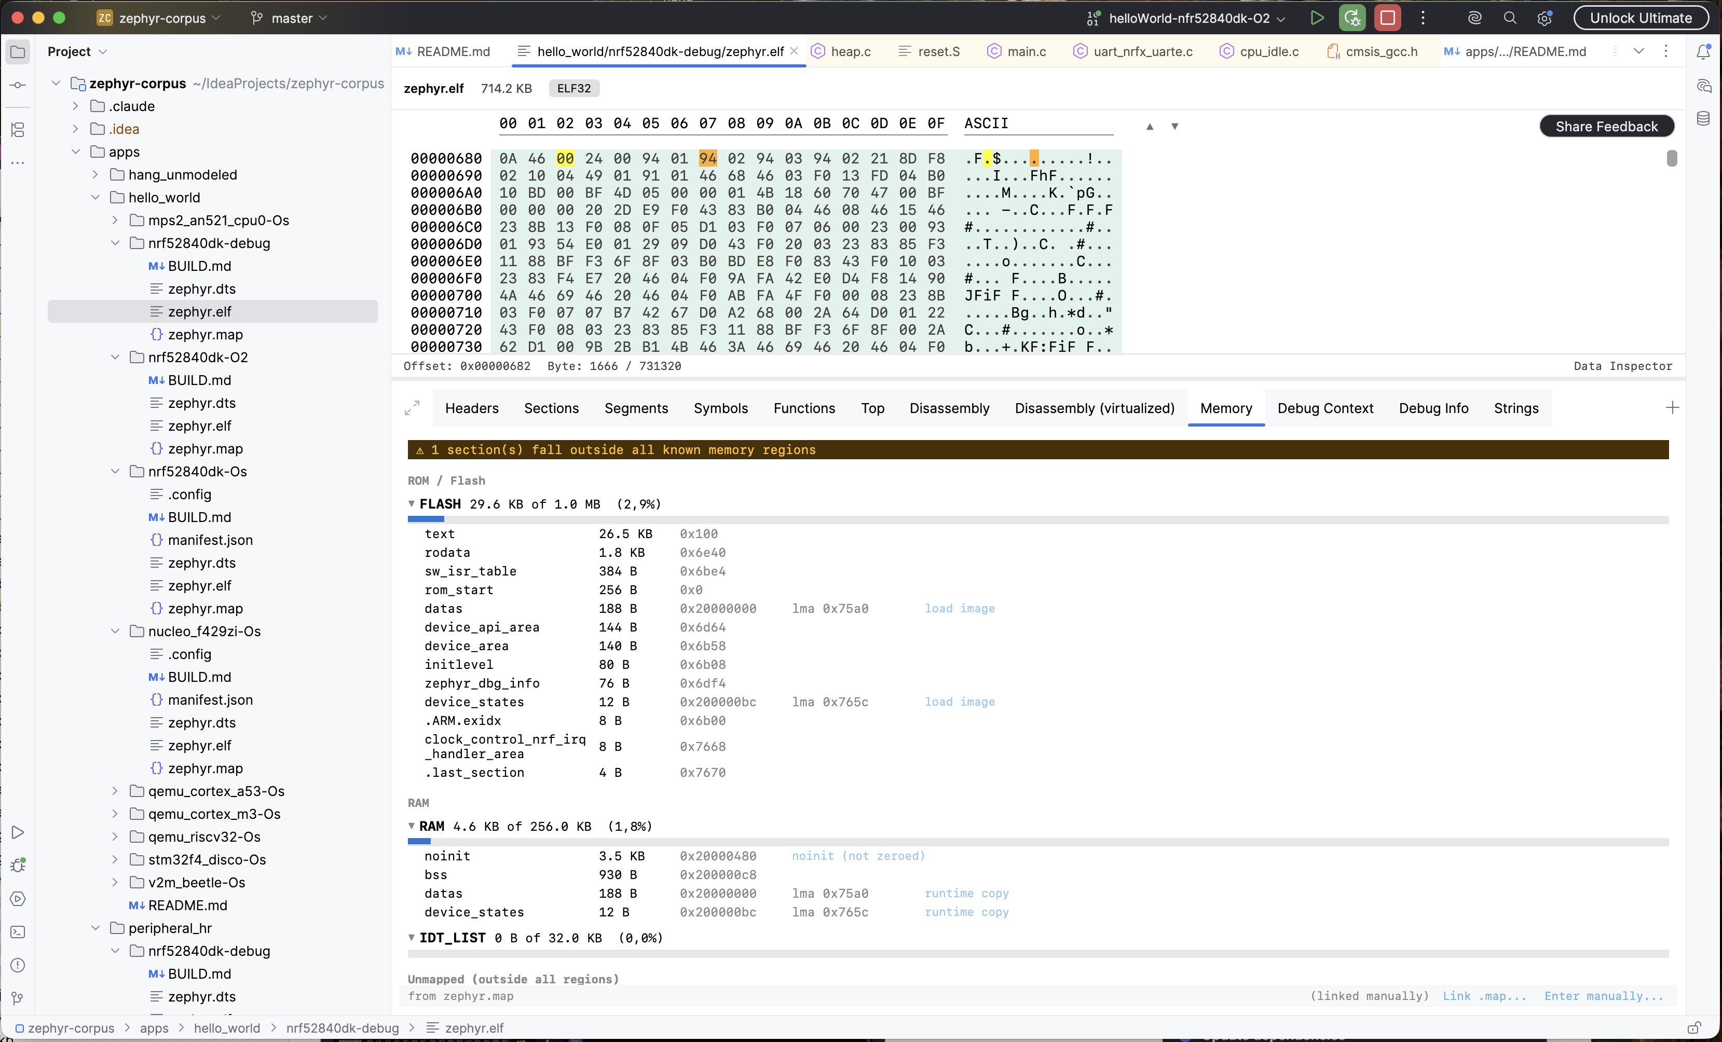1722x1042 pixels.
Task: Jump to previous hex match arrow
Action: click(x=1150, y=127)
